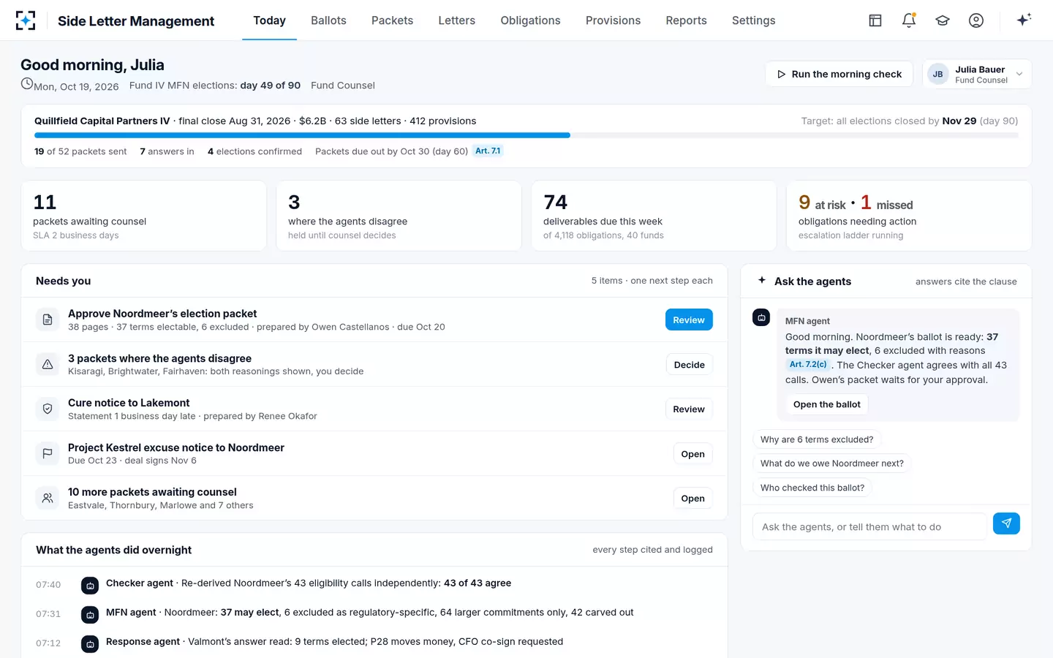Open Project Kestrel excuse notice
Image resolution: width=1053 pixels, height=658 pixels.
pyautogui.click(x=692, y=453)
